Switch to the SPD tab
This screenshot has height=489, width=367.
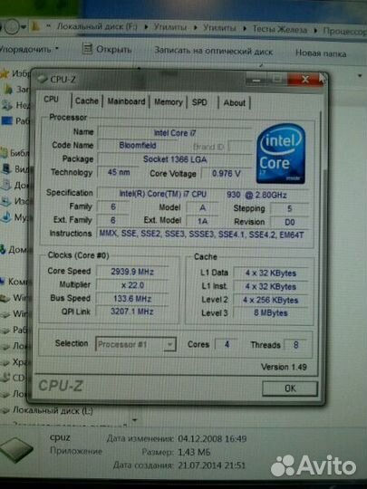tap(199, 102)
